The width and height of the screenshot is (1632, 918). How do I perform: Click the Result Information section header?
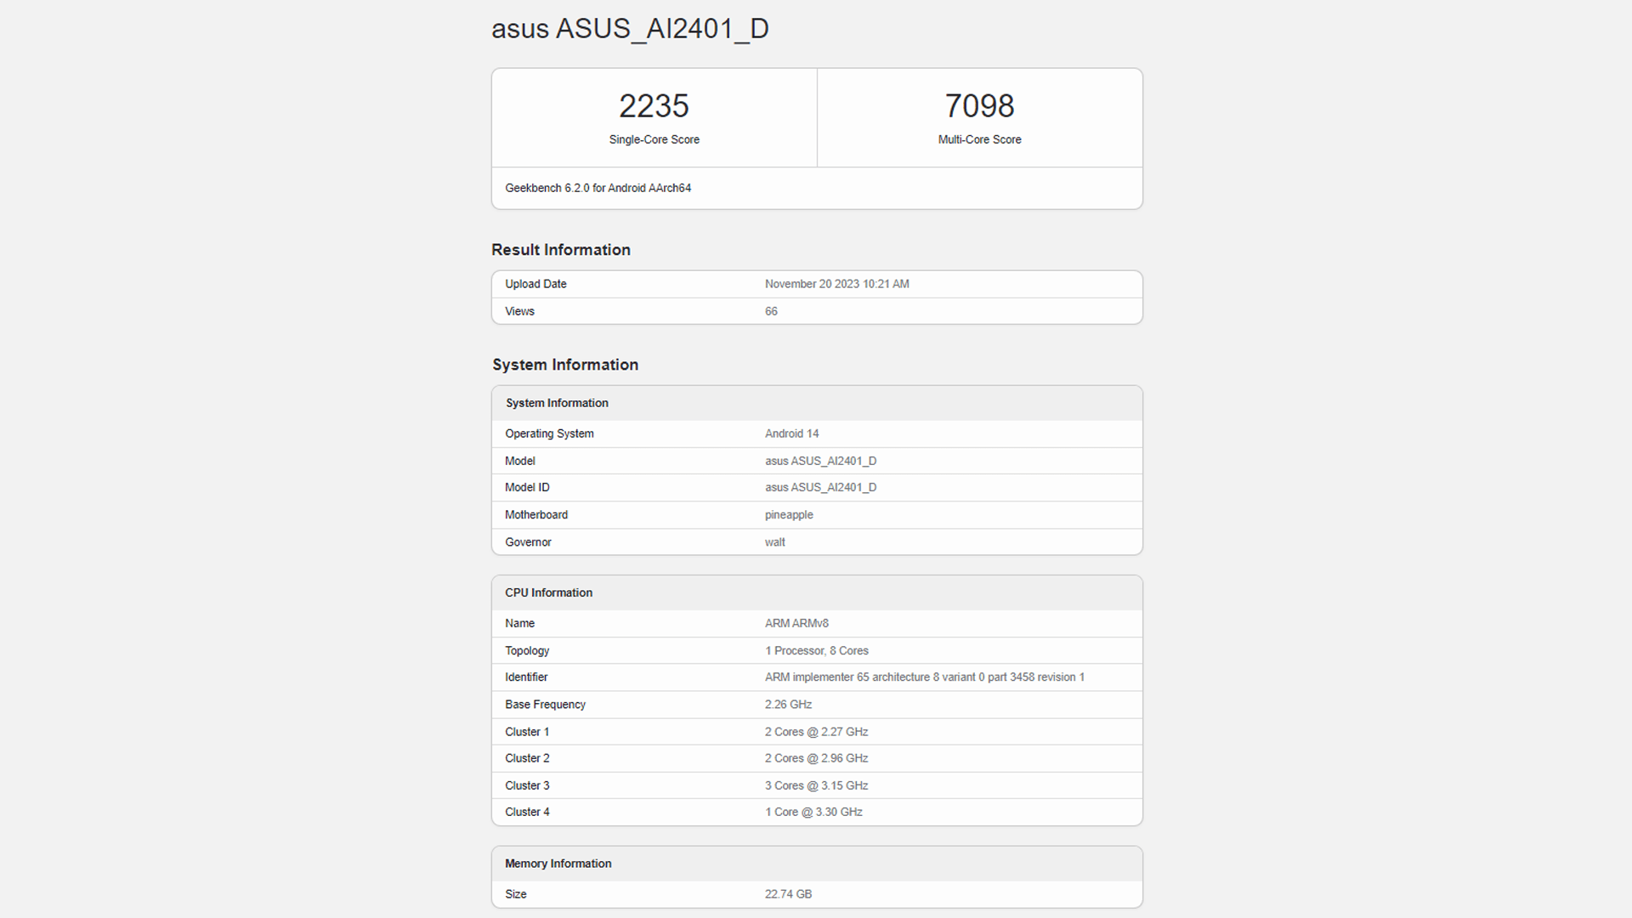561,249
